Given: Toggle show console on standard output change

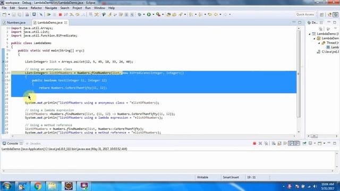Looking at the screenshot, I should (x=291, y=143).
